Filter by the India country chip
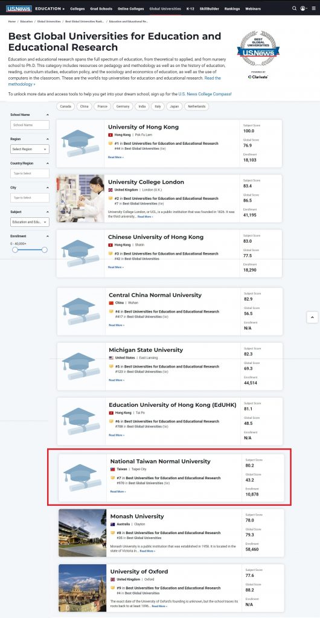 pos(142,106)
